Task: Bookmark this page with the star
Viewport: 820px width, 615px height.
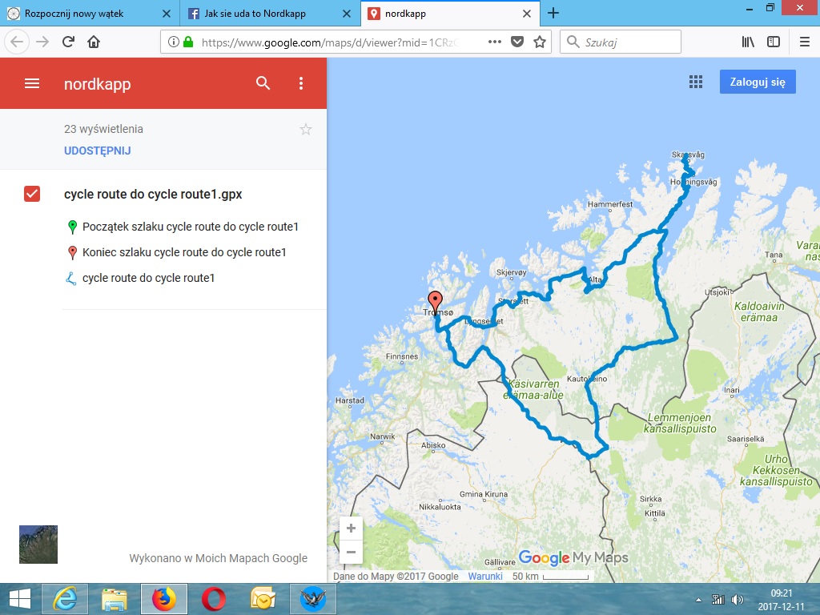Action: click(540, 42)
